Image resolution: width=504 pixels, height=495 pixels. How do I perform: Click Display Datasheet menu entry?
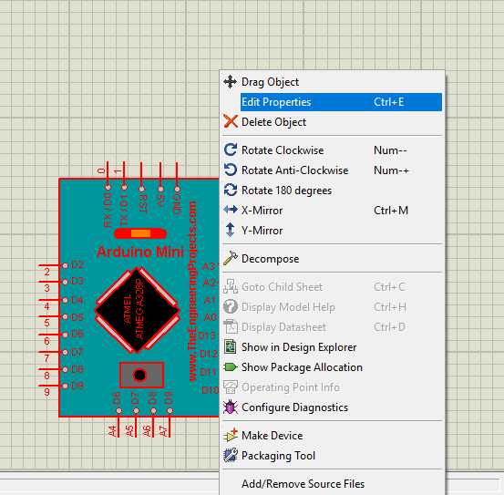point(333,327)
